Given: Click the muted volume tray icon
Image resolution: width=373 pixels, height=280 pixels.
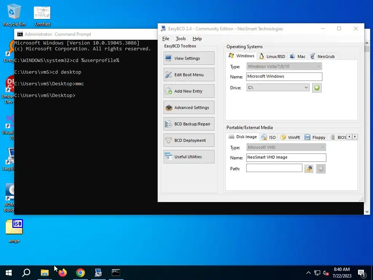Looking at the screenshot, I should pyautogui.click(x=326, y=273).
